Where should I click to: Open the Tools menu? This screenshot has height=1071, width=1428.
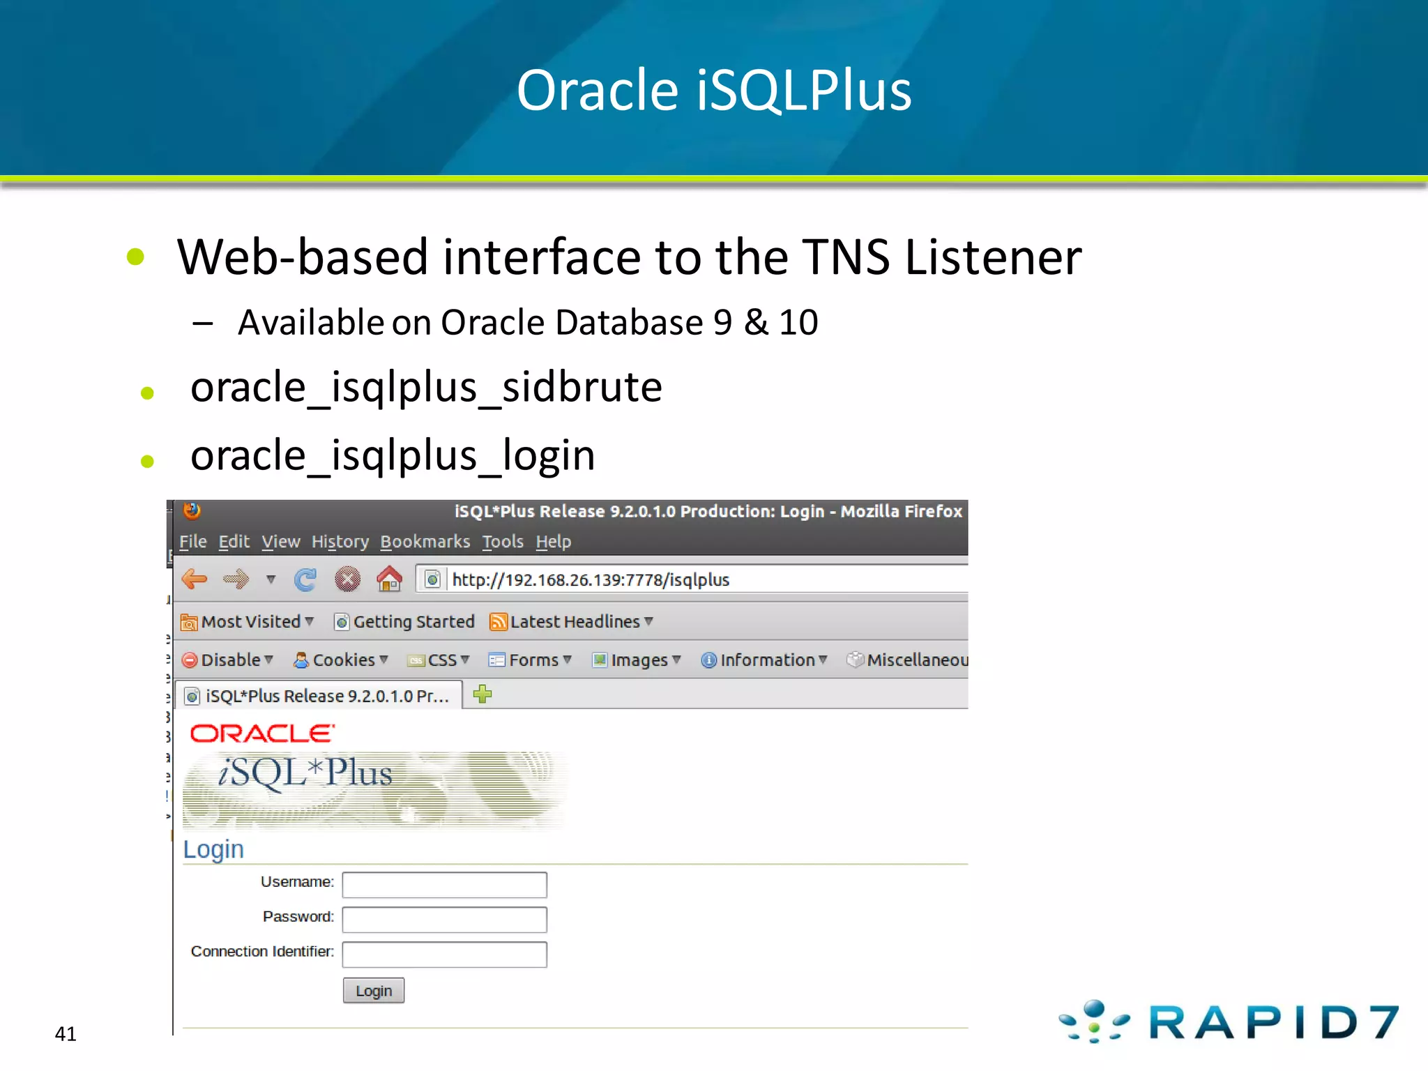coord(503,542)
